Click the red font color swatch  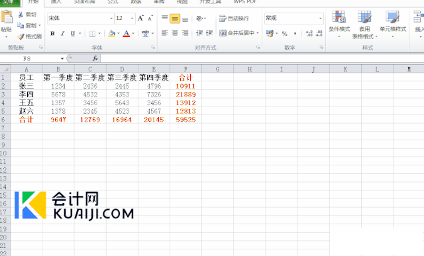[127, 34]
